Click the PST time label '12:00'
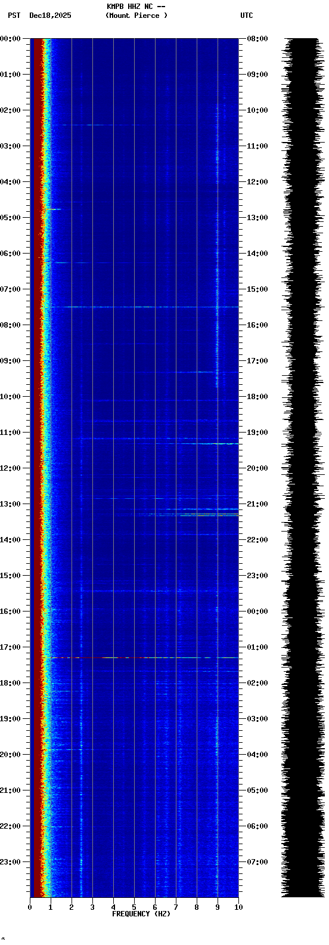The image size is (329, 945). (x=10, y=468)
